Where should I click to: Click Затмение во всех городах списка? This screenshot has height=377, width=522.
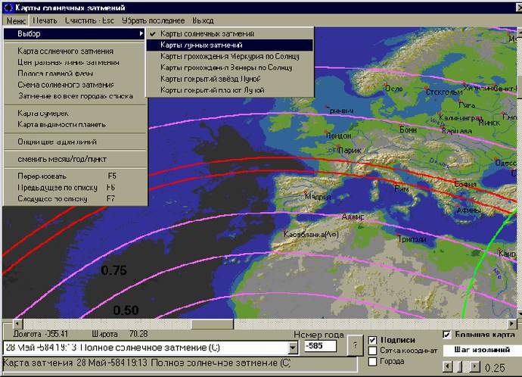(75, 96)
